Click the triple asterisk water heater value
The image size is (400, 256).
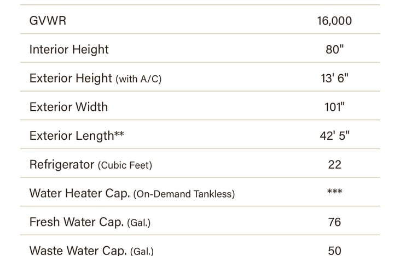point(334,192)
